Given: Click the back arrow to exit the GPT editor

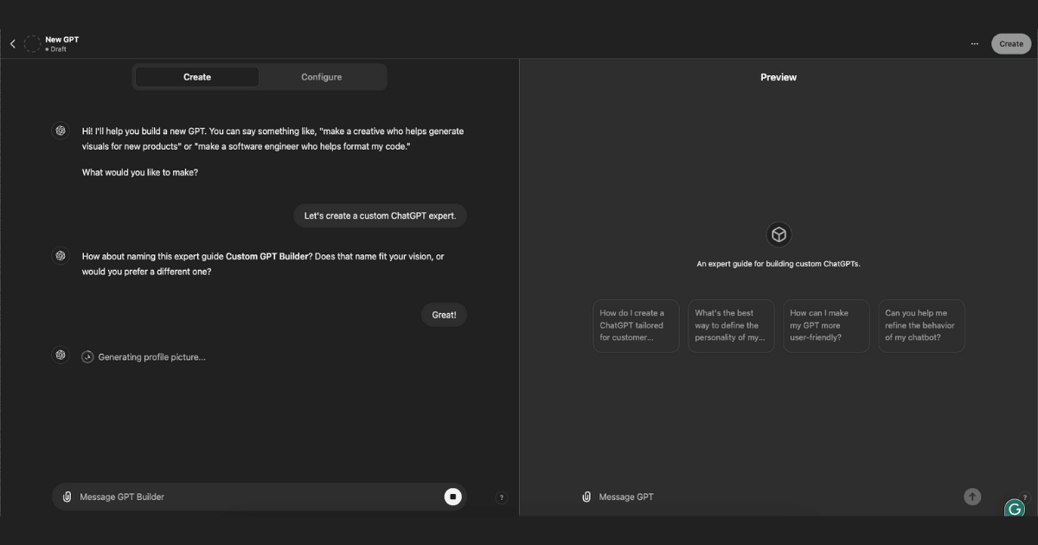Looking at the screenshot, I should pyautogui.click(x=12, y=43).
